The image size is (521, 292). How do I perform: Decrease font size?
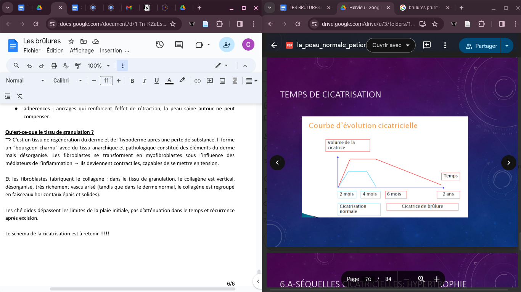coord(94,81)
